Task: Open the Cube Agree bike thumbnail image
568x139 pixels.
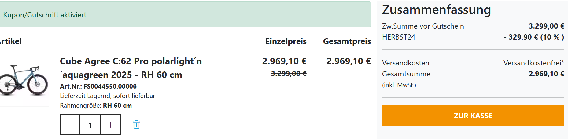Action: (24, 80)
